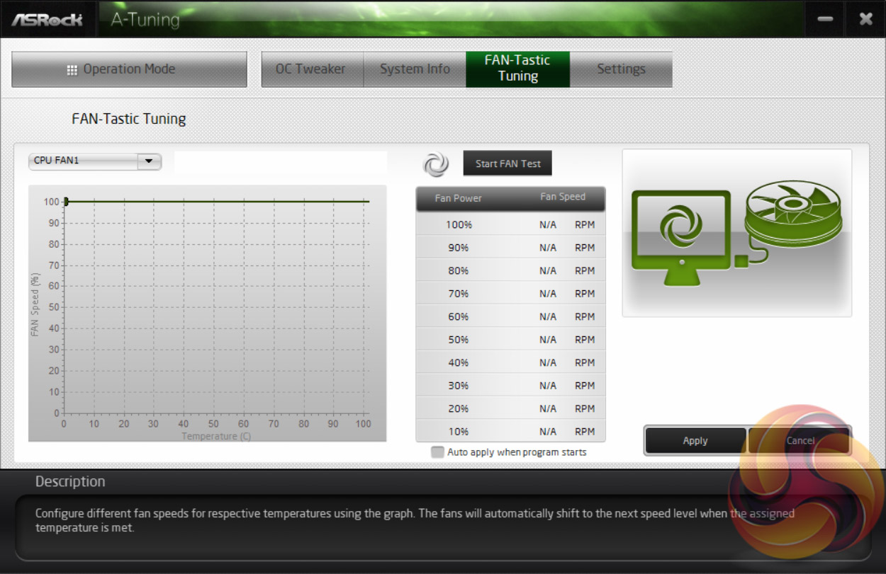Image resolution: width=886 pixels, height=574 pixels.
Task: Click RPM unit in the 10% row
Action: 585,432
